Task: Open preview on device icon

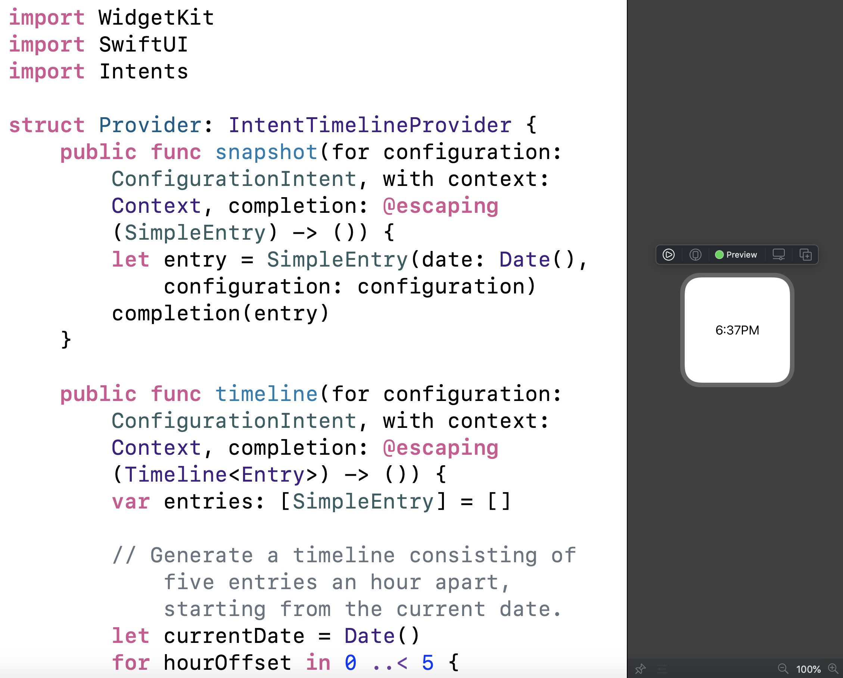Action: (x=778, y=255)
